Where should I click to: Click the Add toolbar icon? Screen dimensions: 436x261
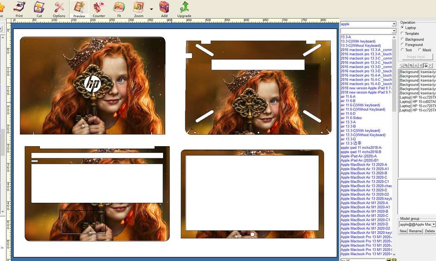click(x=164, y=9)
